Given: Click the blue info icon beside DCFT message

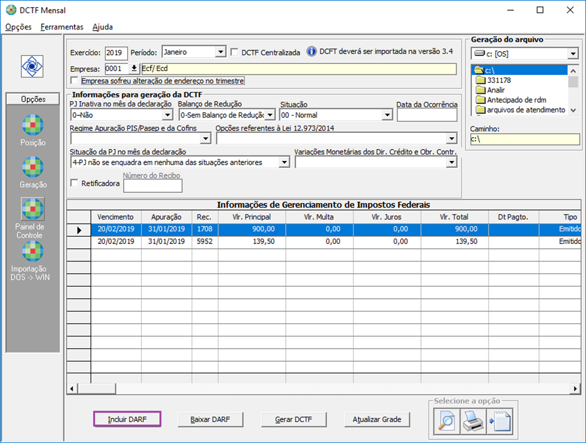Looking at the screenshot, I should [312, 51].
